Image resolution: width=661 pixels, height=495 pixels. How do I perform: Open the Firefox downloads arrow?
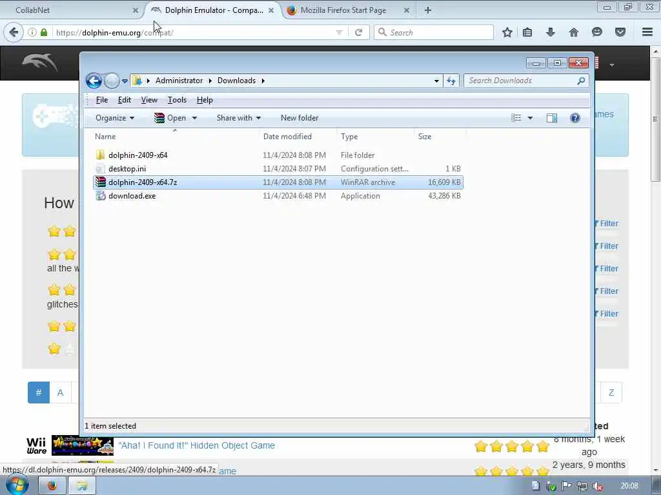click(x=551, y=32)
